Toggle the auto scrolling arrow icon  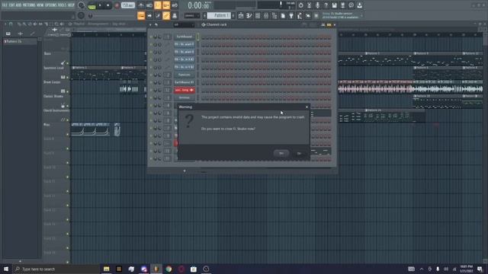(149, 15)
